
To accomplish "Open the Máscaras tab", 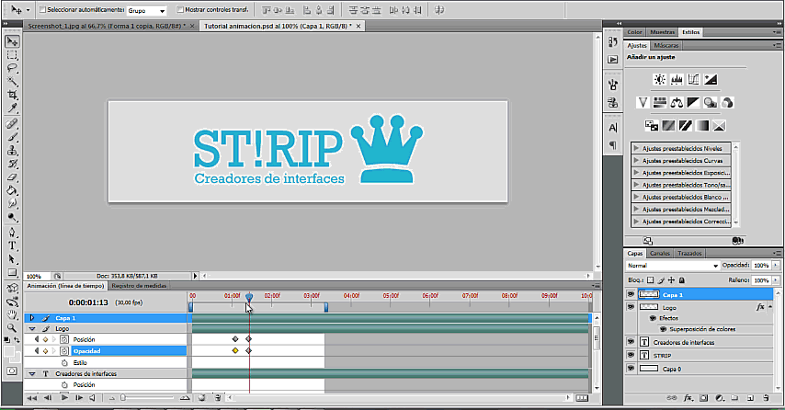I will 666,46.
